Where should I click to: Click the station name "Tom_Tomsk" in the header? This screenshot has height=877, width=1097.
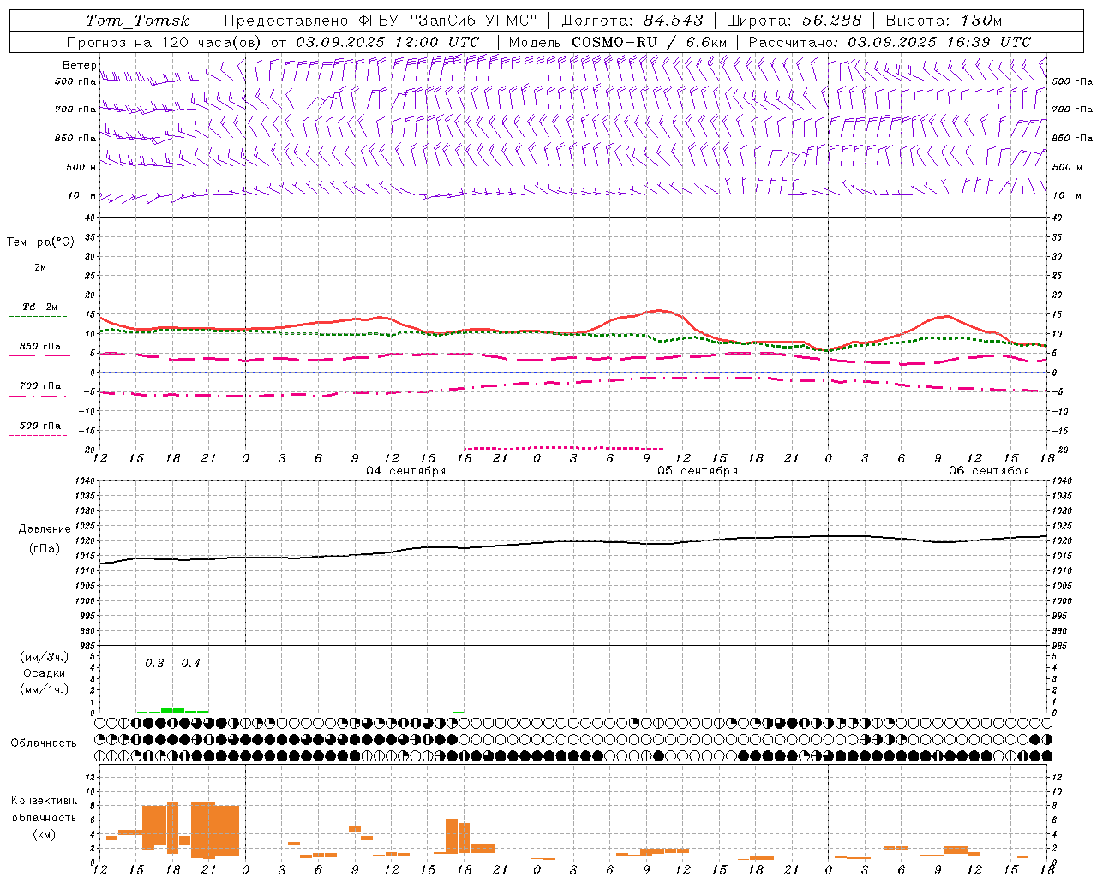coord(137,21)
